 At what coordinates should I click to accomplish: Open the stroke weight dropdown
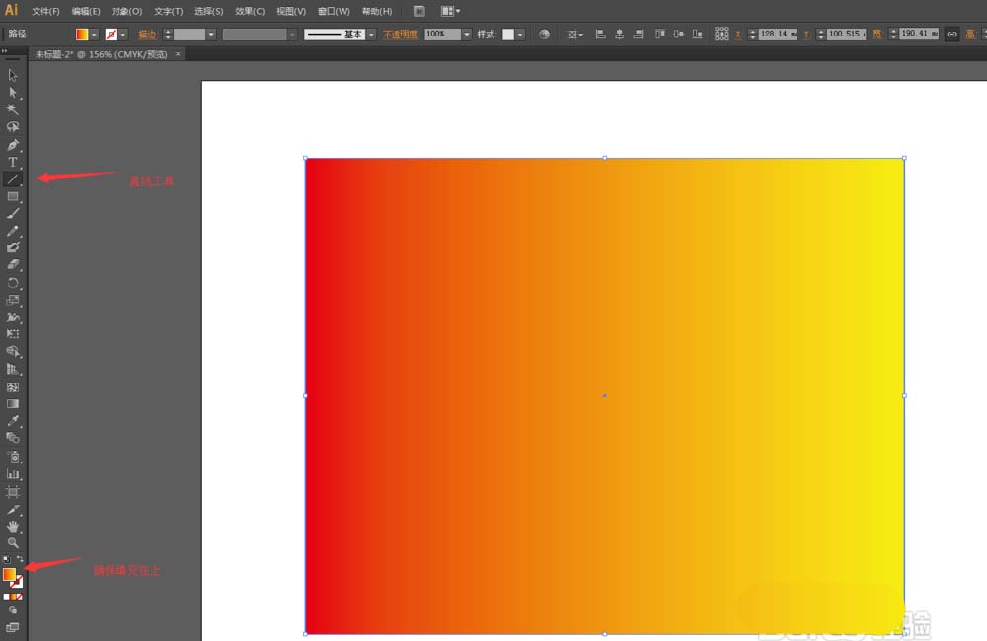[211, 35]
